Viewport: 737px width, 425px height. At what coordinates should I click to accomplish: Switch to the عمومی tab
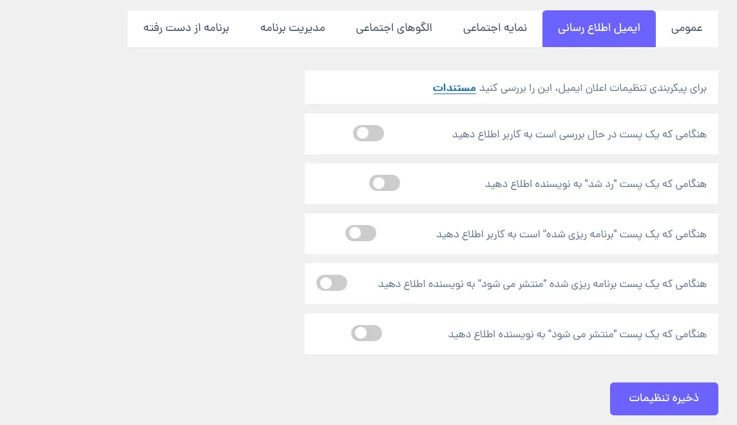point(687,28)
